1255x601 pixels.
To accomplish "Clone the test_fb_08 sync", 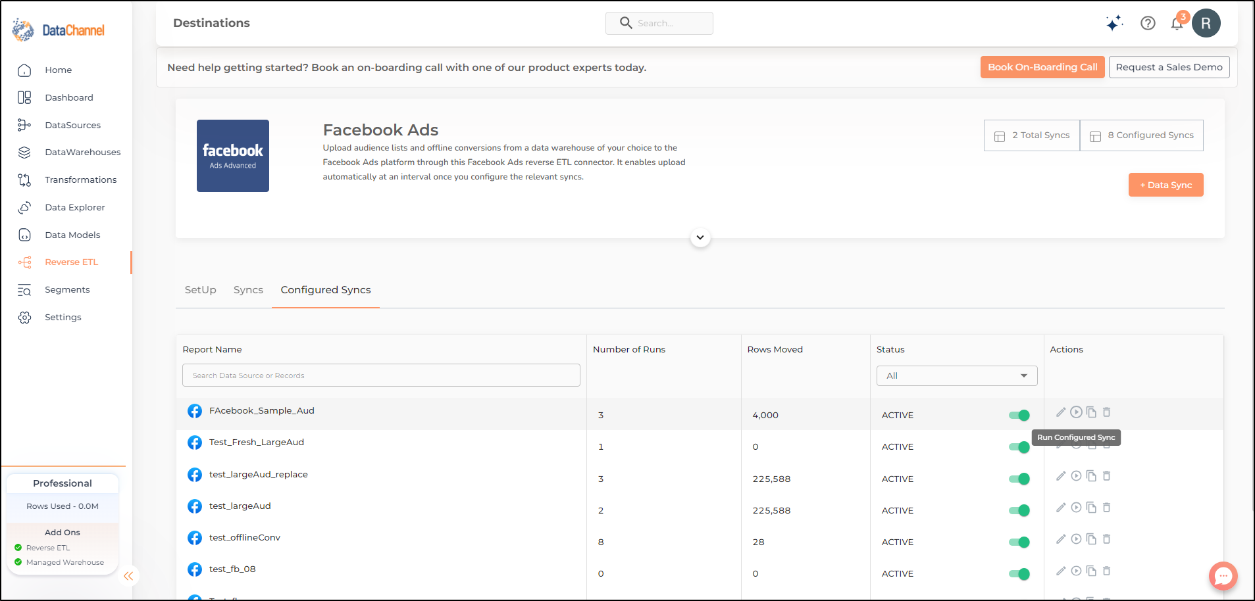I will tap(1091, 571).
